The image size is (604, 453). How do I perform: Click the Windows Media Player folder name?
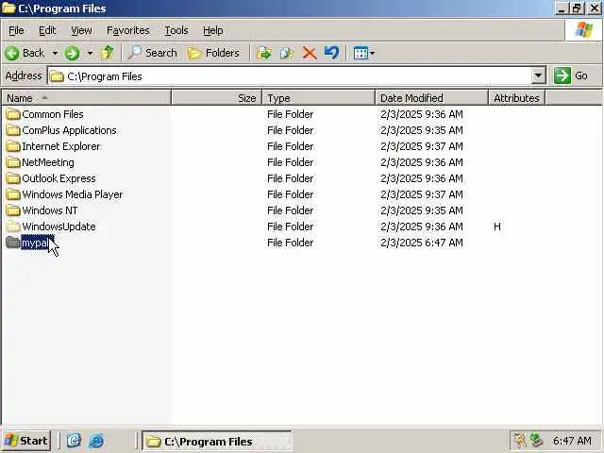(x=73, y=194)
